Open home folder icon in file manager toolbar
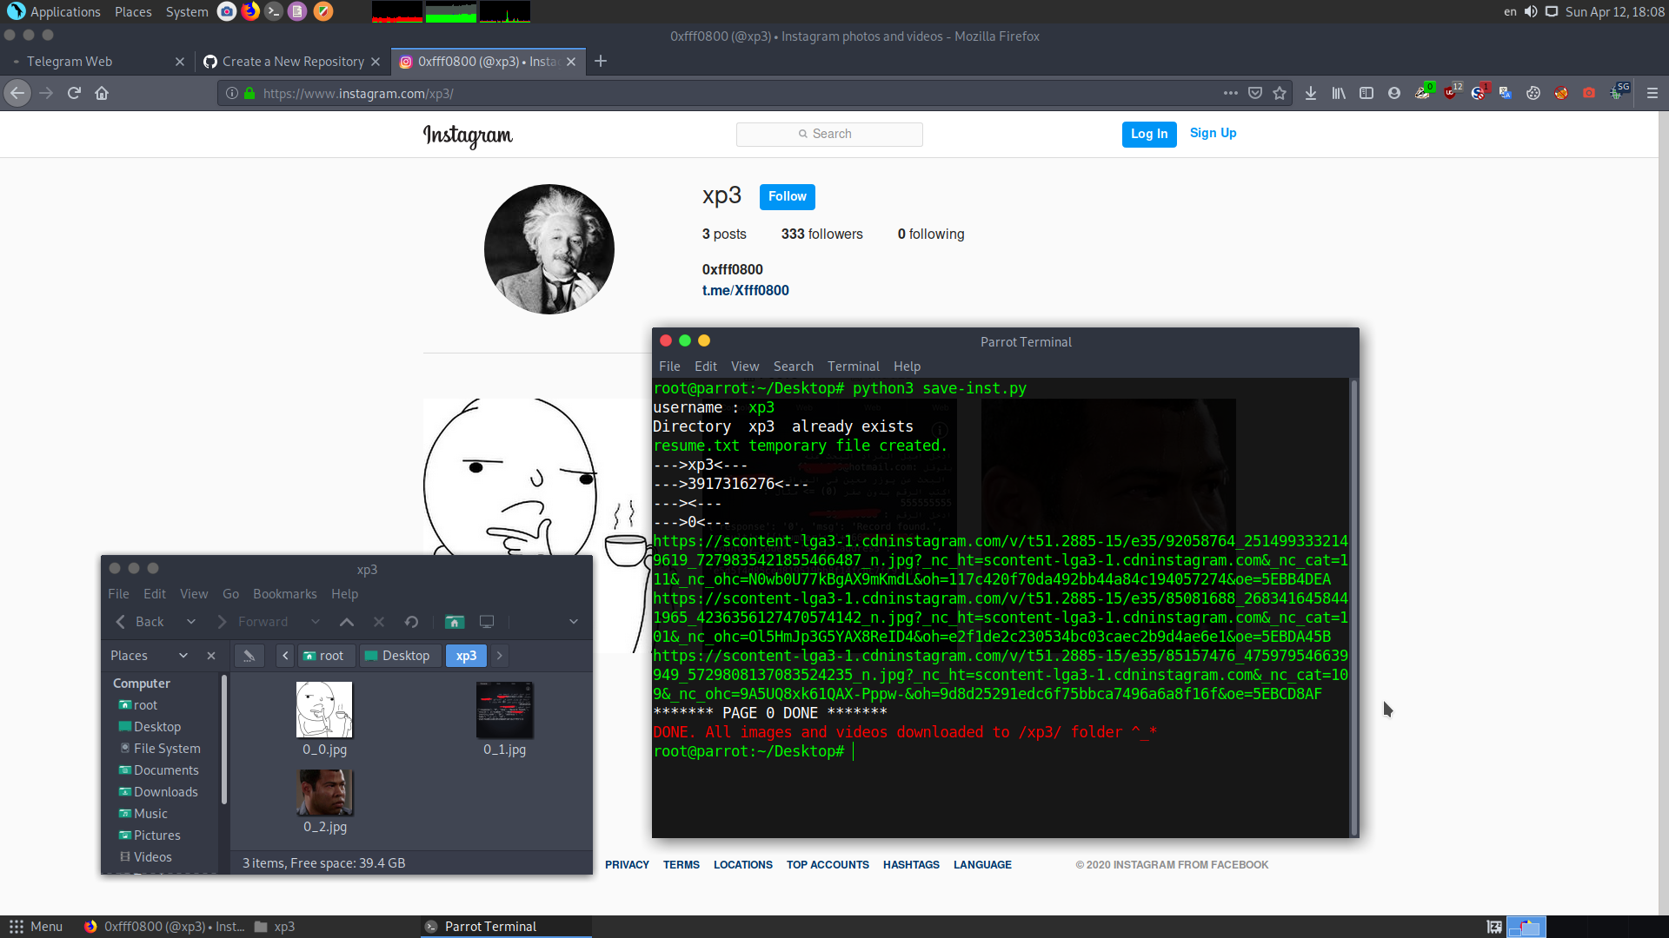The height and width of the screenshot is (938, 1669). 454,622
